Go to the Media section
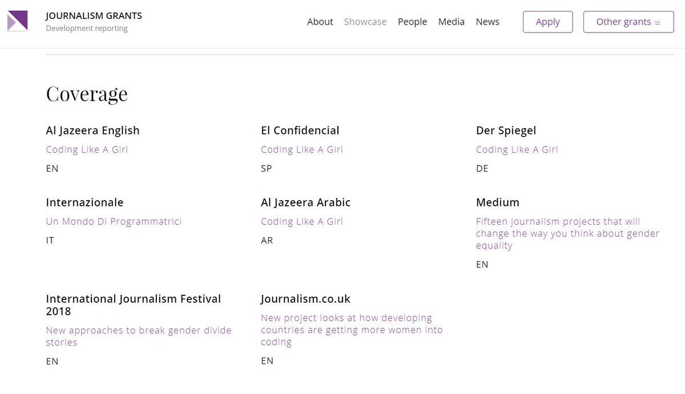The image size is (685, 394). click(451, 22)
